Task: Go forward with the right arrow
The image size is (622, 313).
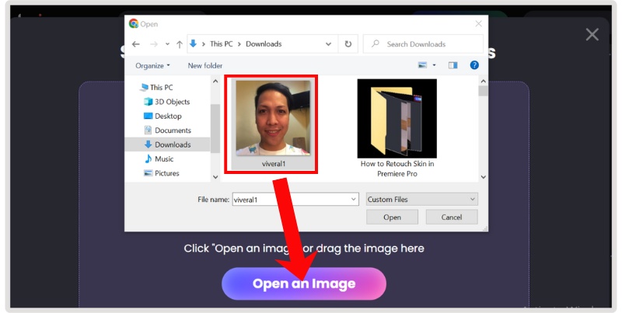Action: click(153, 44)
